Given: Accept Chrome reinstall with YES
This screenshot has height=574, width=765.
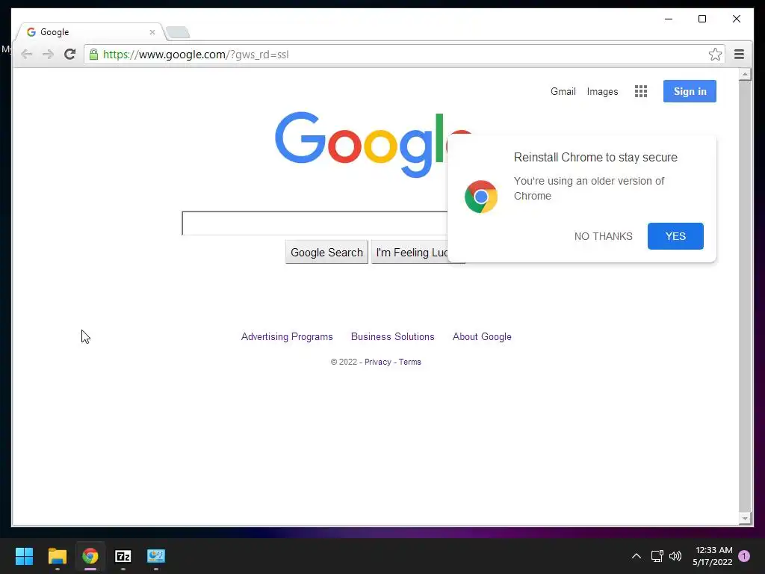Looking at the screenshot, I should point(675,236).
